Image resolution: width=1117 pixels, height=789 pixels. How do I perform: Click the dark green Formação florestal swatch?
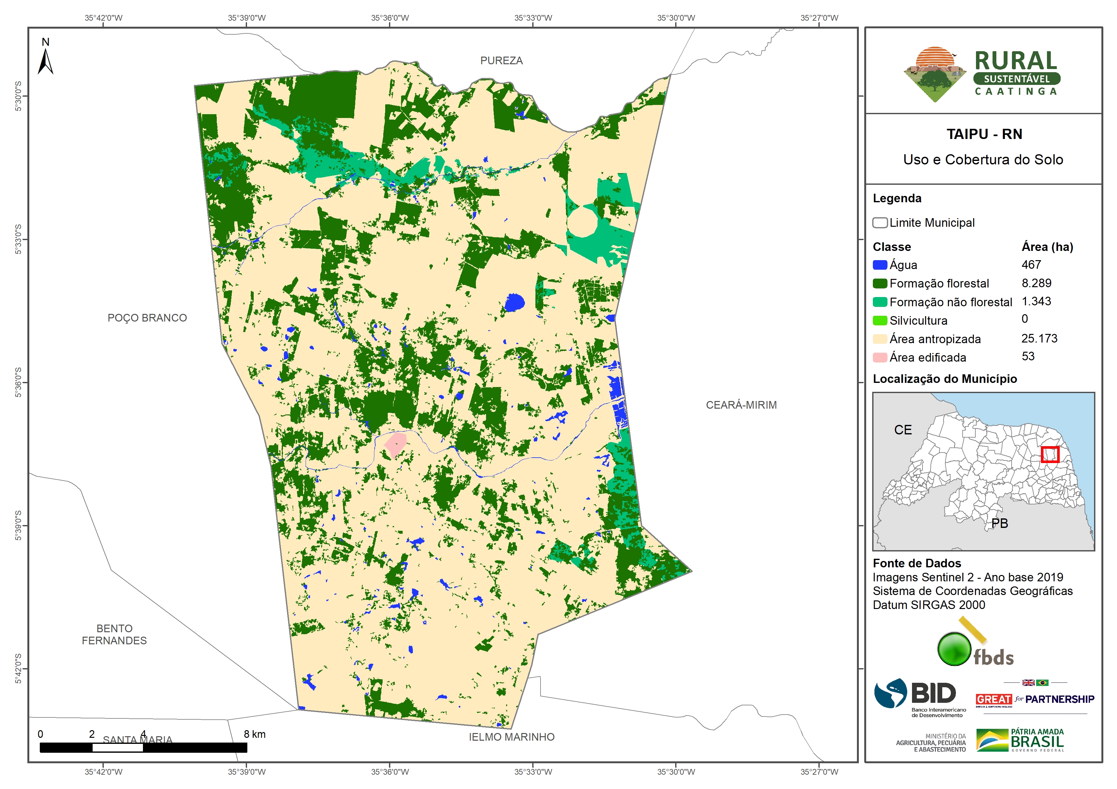point(880,283)
